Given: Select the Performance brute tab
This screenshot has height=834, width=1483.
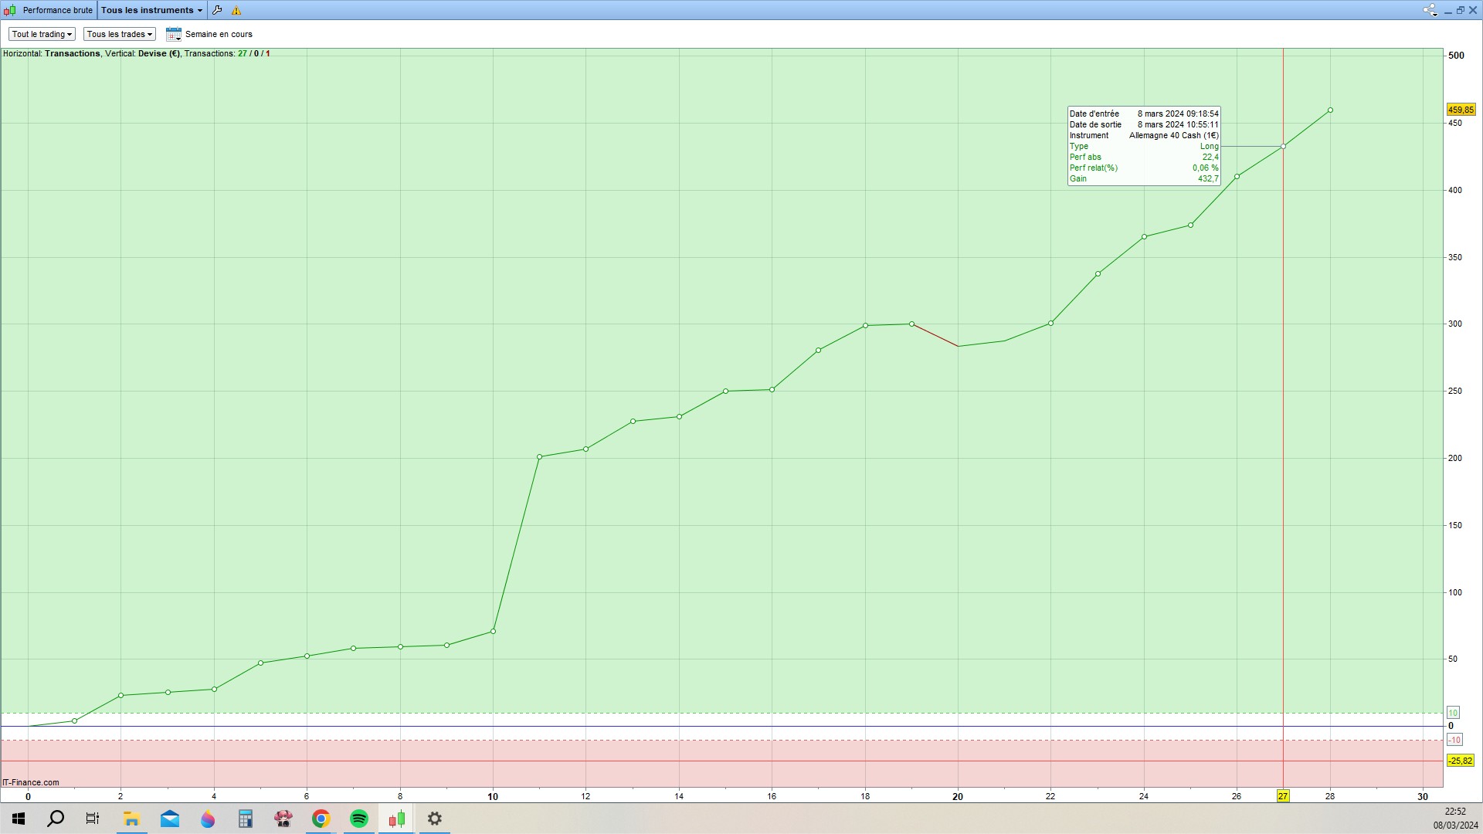Looking at the screenshot, I should click(57, 10).
